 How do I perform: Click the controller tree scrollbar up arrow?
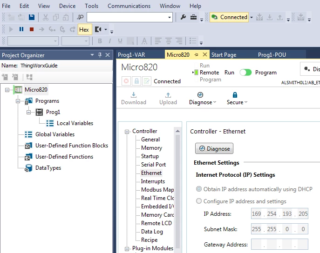pos(177,131)
